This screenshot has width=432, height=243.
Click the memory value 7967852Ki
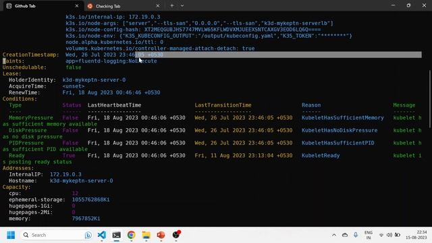pyautogui.click(x=86, y=219)
